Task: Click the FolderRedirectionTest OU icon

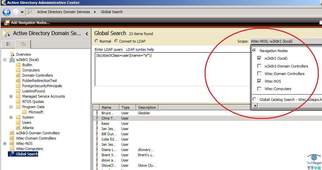Action: 18,81
